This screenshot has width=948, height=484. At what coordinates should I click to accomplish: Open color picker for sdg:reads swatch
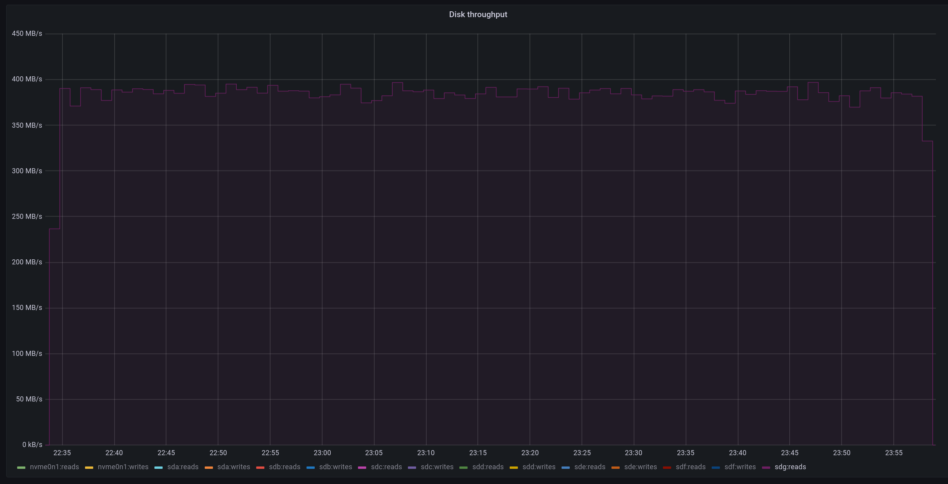(x=766, y=467)
